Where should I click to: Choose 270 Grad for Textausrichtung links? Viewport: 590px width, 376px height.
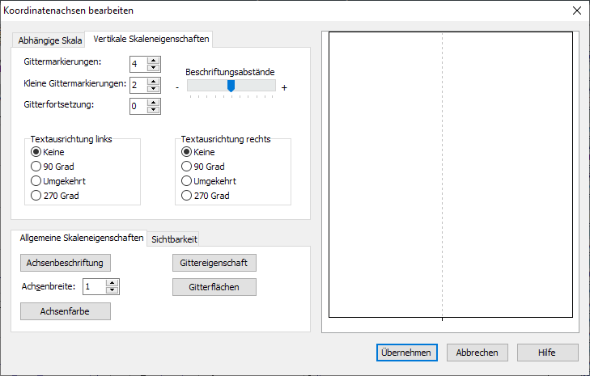(36, 196)
